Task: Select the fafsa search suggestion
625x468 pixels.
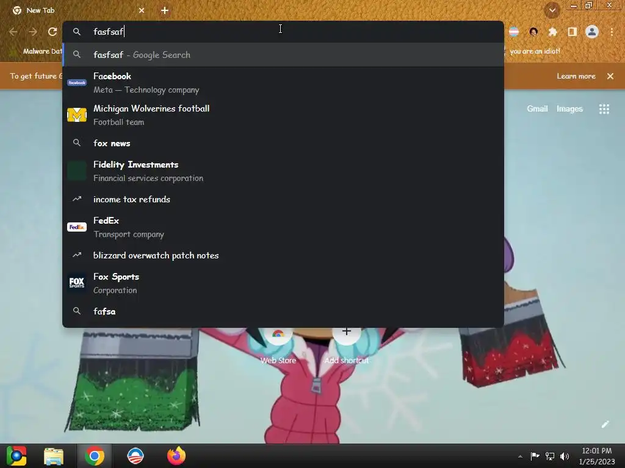Action: coord(283,311)
